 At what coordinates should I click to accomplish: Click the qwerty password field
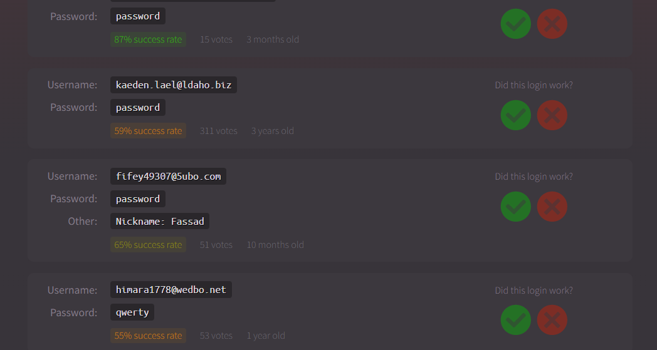coord(132,312)
